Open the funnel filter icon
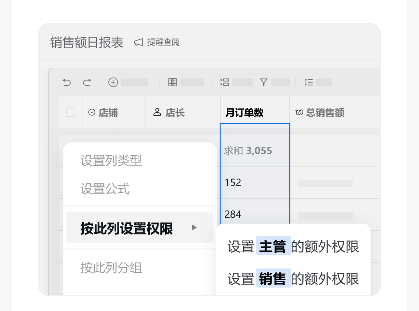Screen dimensions: 419x311 (x=264, y=82)
